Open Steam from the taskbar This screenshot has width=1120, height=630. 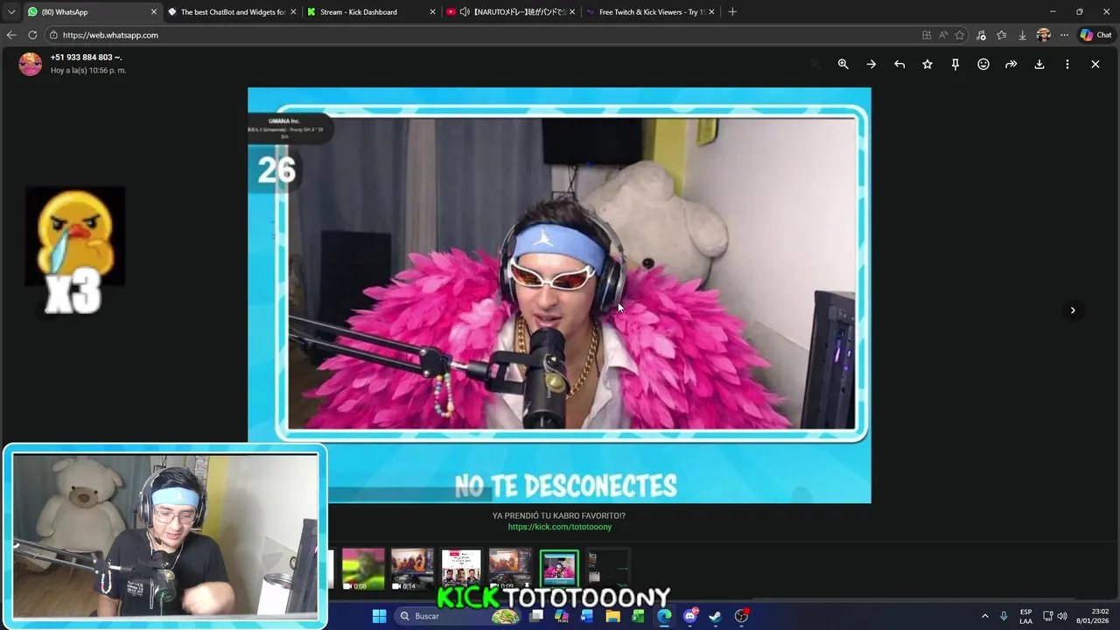(715, 616)
